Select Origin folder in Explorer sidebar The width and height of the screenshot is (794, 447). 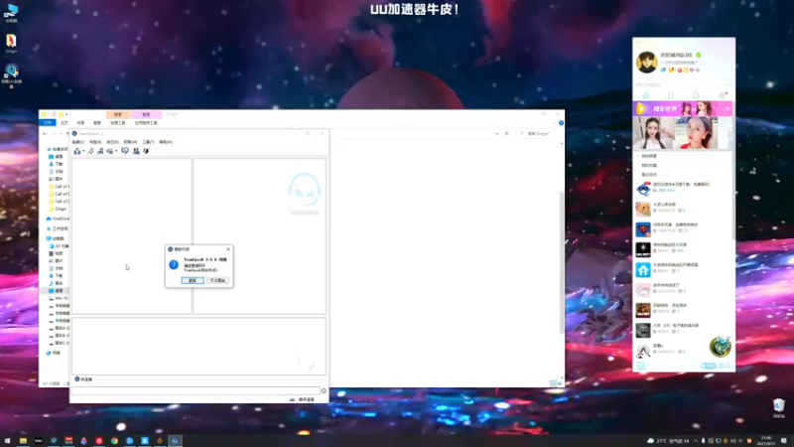point(58,209)
